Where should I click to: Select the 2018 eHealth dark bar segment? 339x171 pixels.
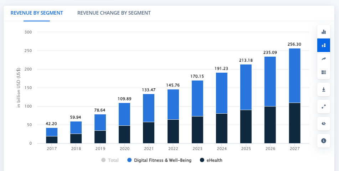pos(76,138)
